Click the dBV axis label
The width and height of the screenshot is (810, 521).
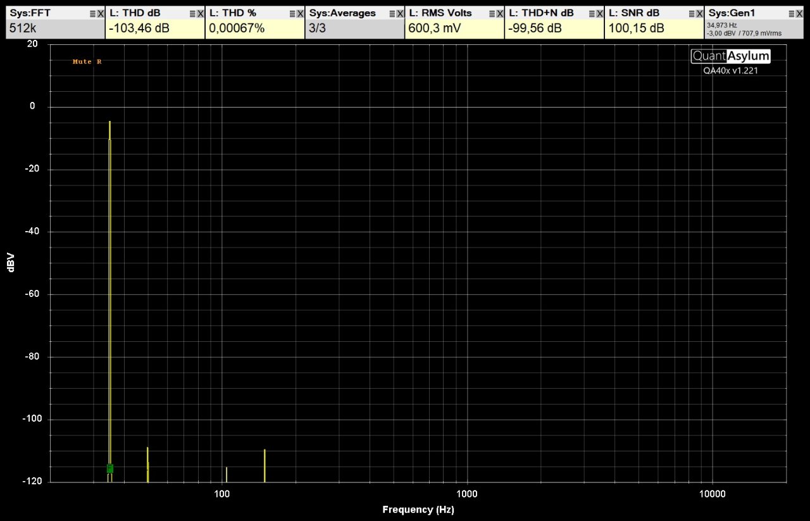11,263
